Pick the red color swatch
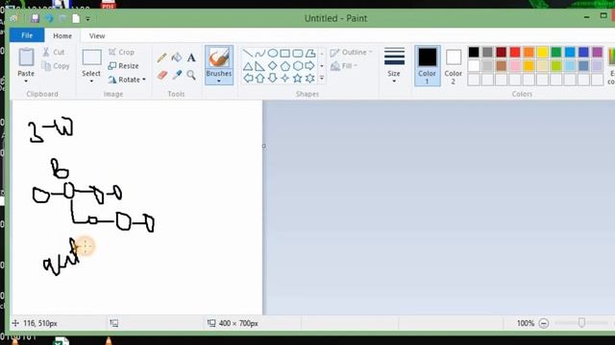This screenshot has height=345, width=615. tap(515, 52)
